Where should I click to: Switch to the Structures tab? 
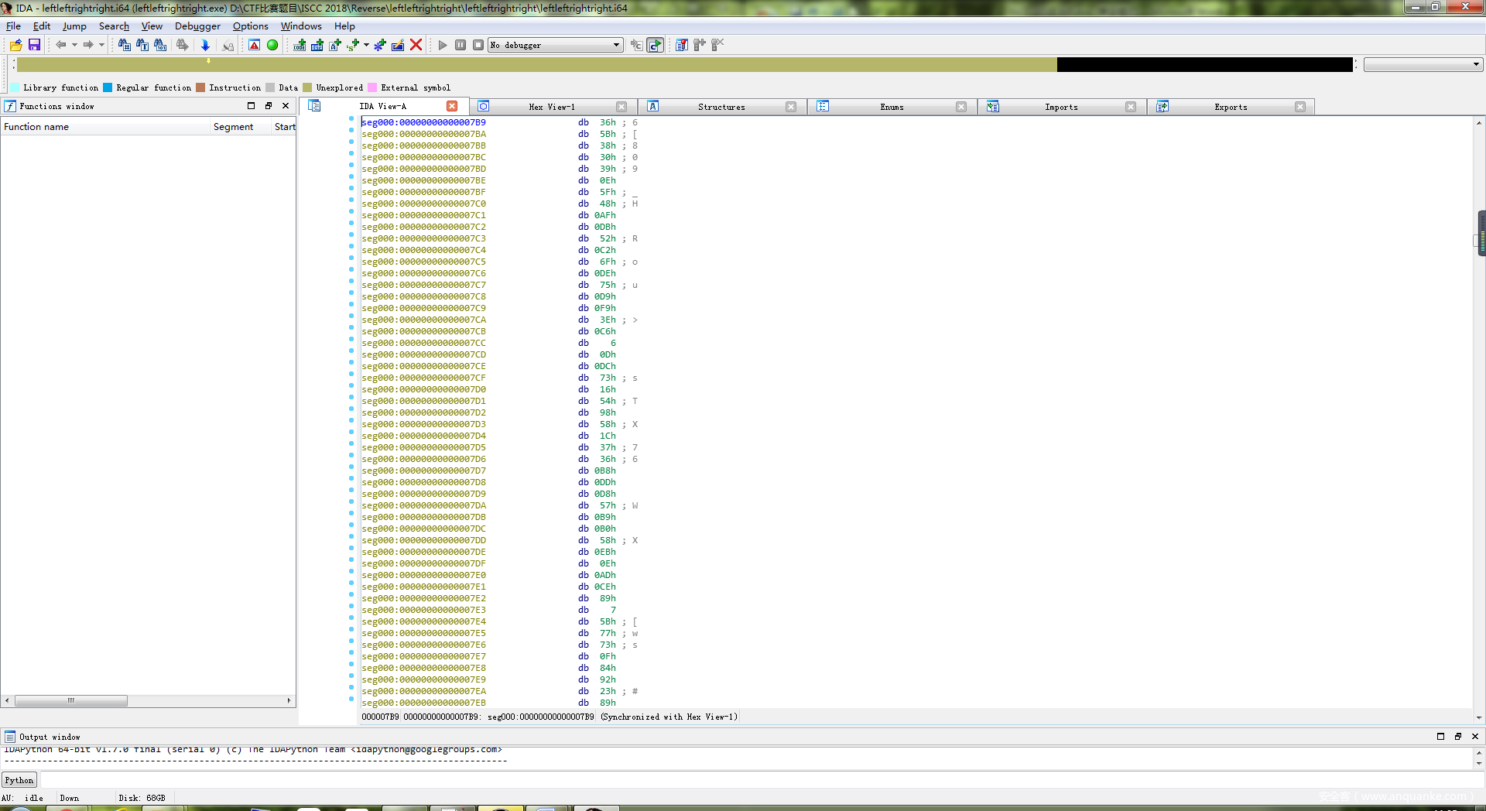(x=721, y=107)
